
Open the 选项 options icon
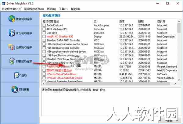tap(16, 75)
